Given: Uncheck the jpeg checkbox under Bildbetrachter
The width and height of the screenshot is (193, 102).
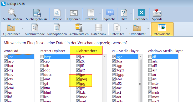Looking at the screenshot, I should pos(78,79).
